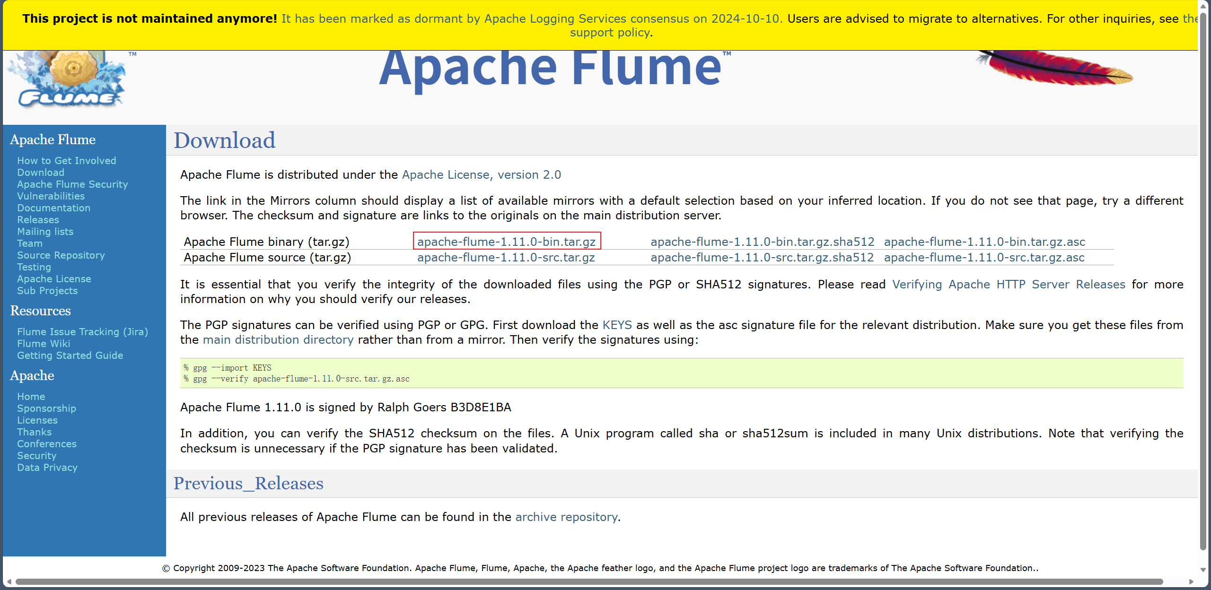This screenshot has width=1211, height=590.
Task: Open the src tar.gz.asc signature file
Action: point(984,257)
